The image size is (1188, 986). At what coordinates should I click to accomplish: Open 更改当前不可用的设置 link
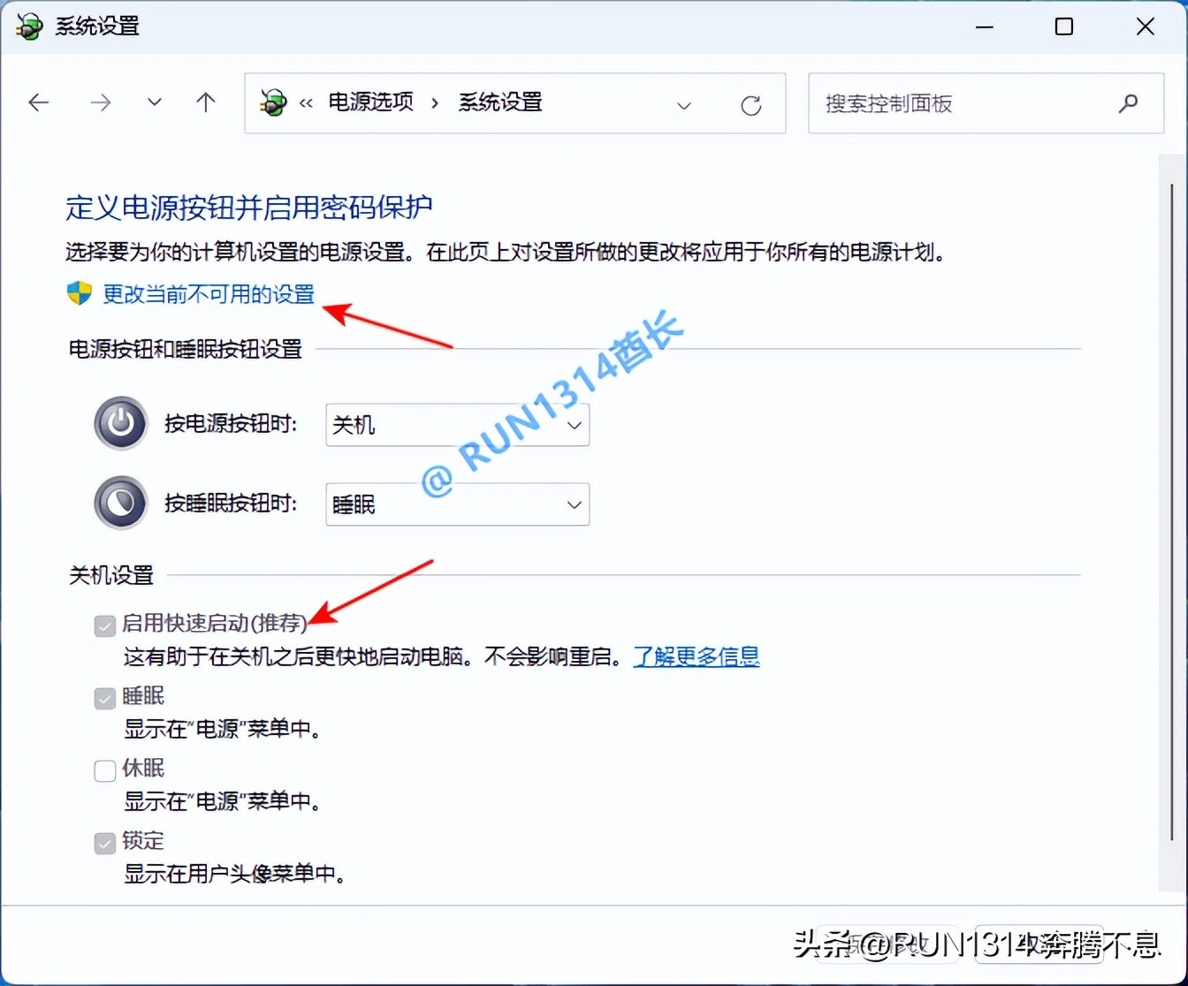click(208, 295)
